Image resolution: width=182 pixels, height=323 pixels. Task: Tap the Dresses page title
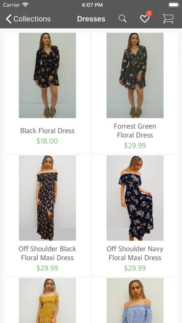pos(91,19)
